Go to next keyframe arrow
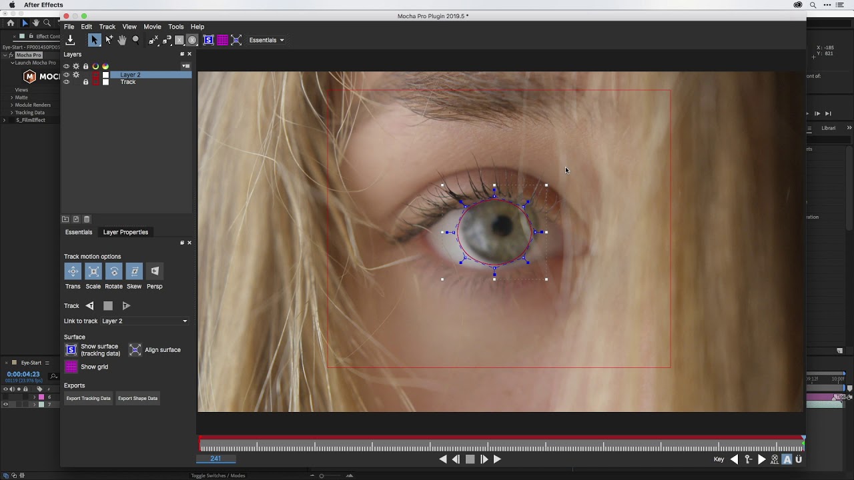The image size is (854, 480). coord(761,459)
